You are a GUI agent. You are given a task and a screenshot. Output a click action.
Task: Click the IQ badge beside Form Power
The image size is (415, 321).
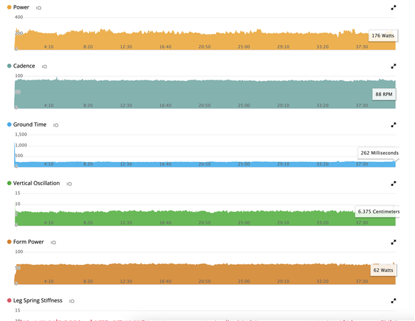[x=53, y=243]
